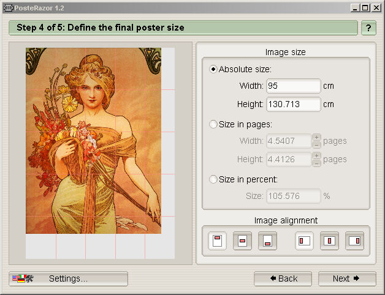Align image to right of poster
This screenshot has width=385, height=295.
tap(354, 241)
